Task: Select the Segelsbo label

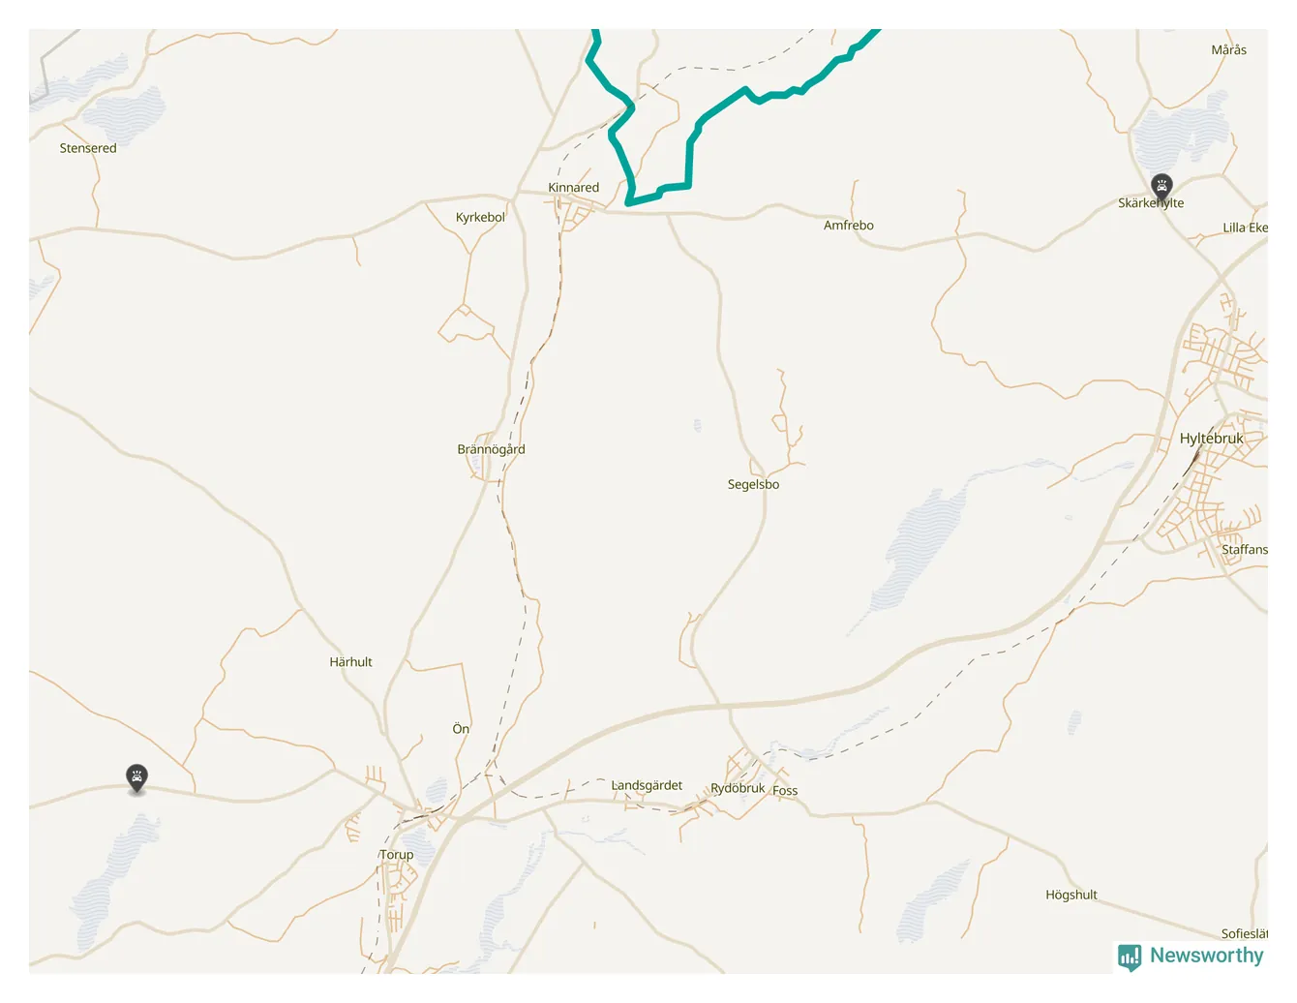Action: 753,485
